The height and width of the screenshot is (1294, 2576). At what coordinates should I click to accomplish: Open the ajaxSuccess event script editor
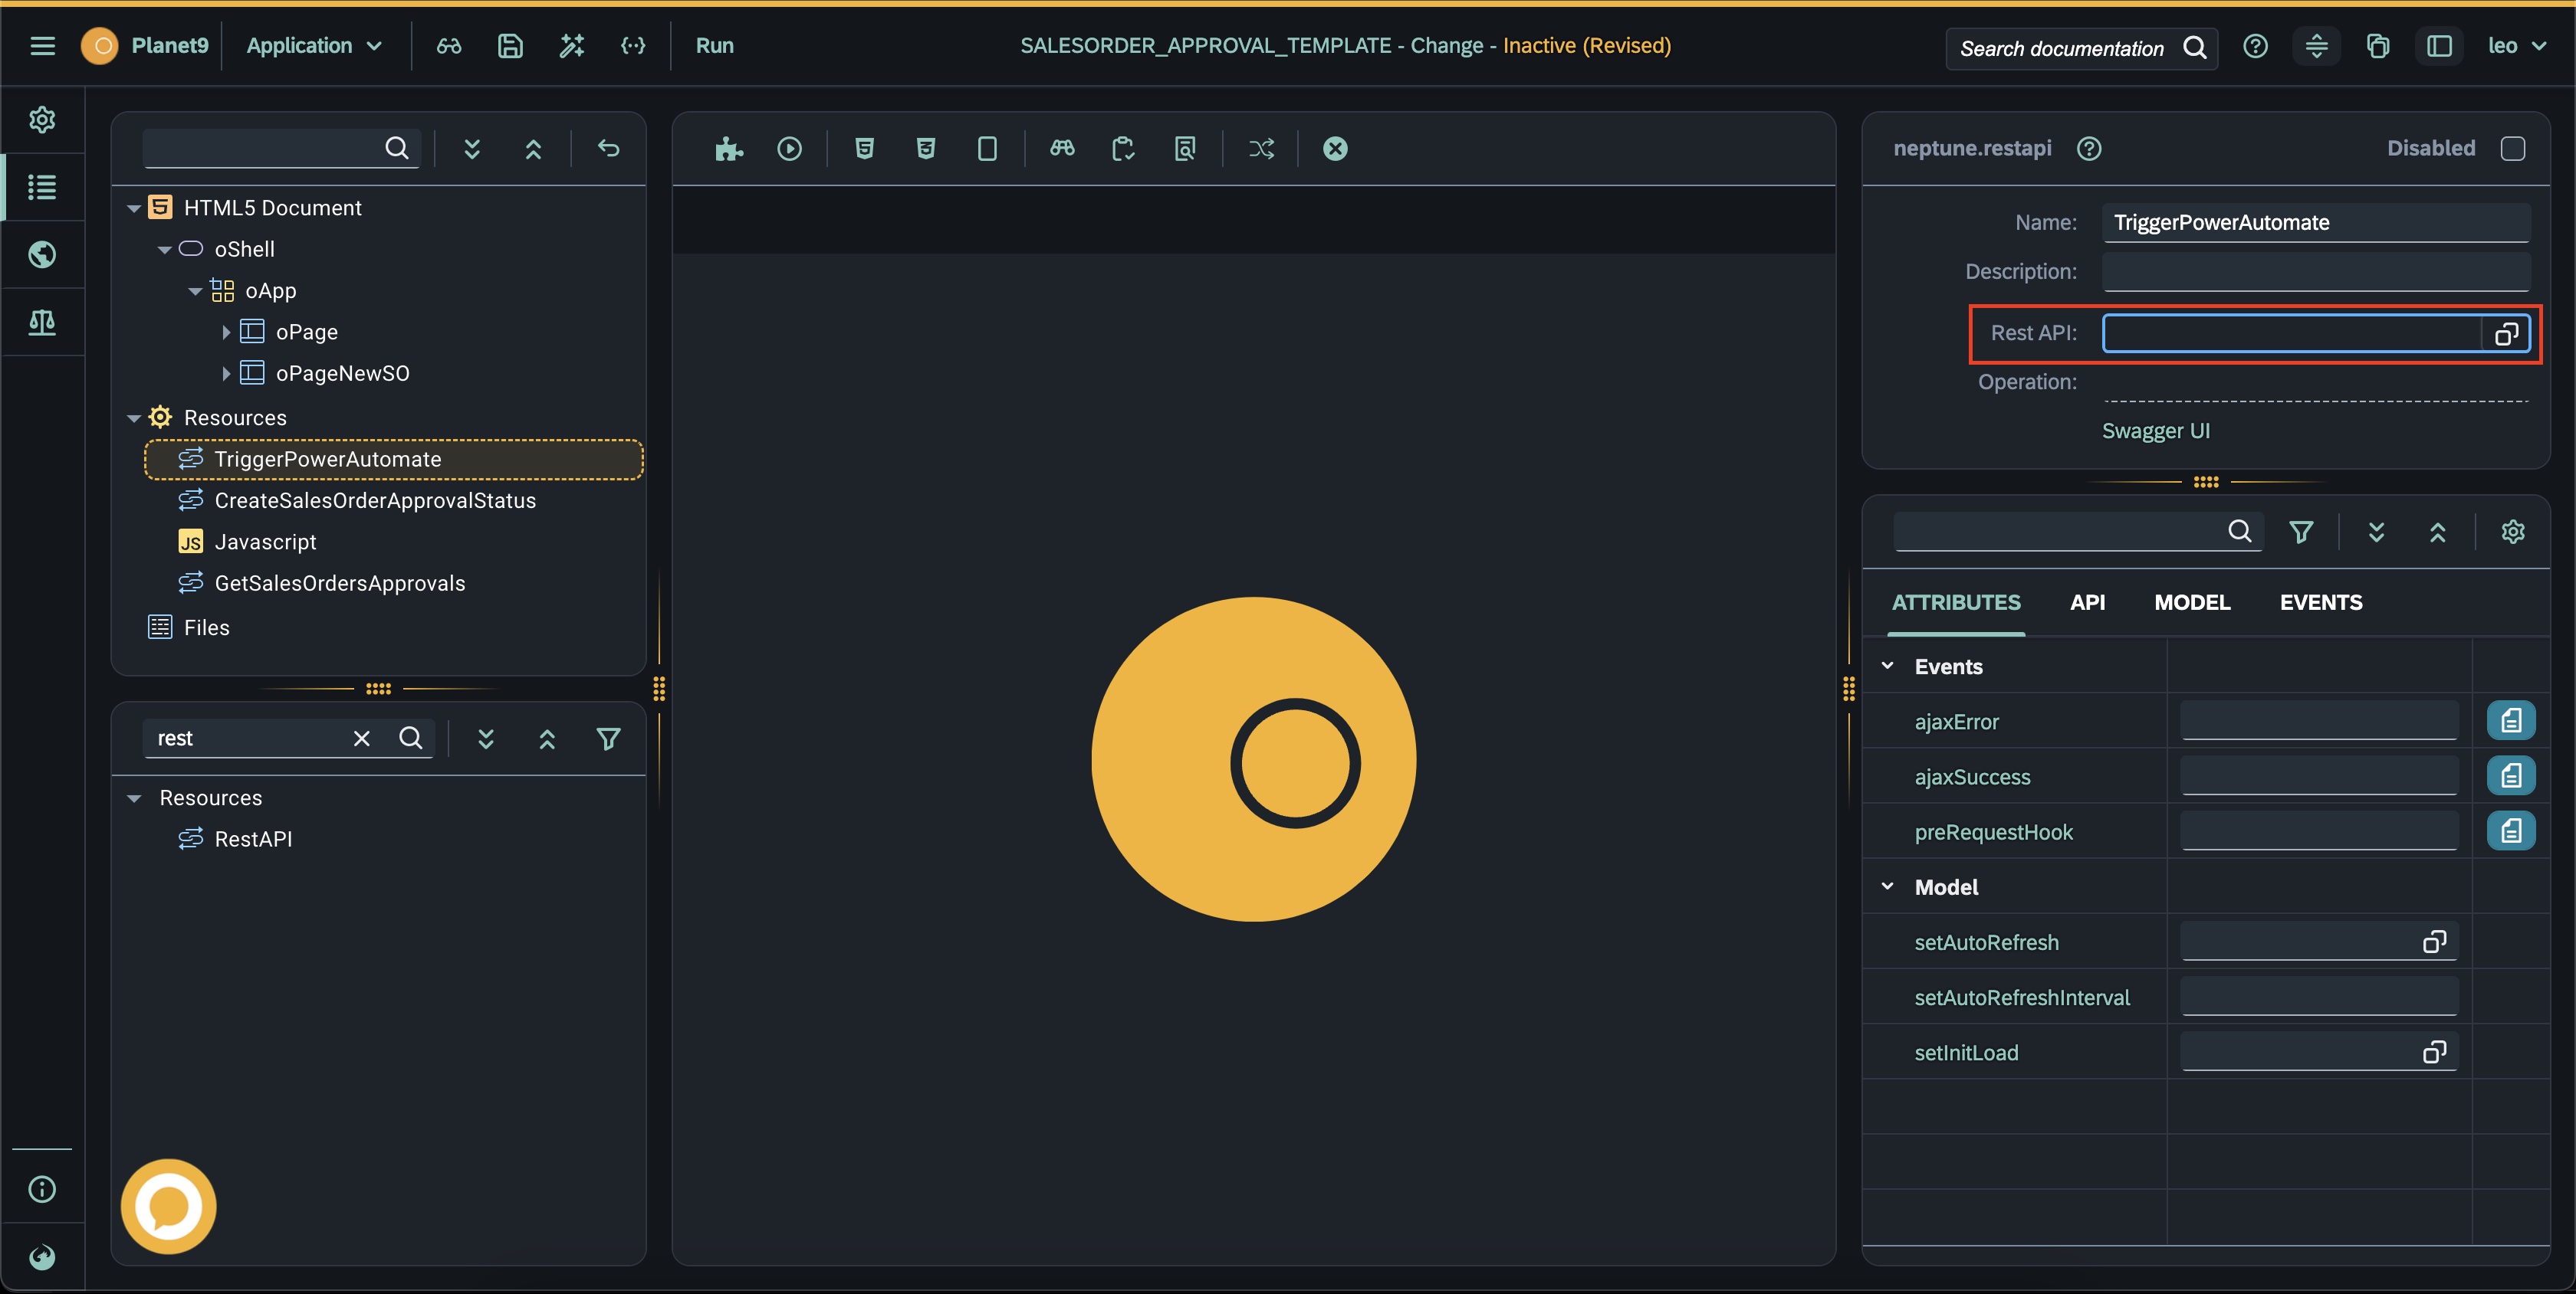[2510, 776]
